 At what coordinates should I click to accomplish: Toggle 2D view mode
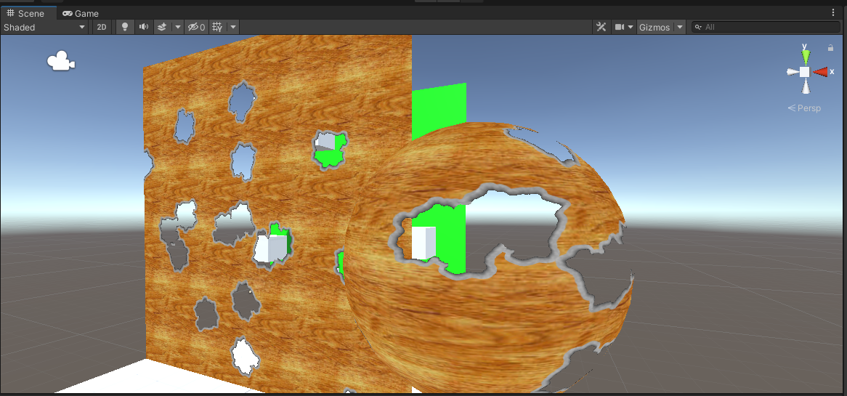[x=102, y=27]
